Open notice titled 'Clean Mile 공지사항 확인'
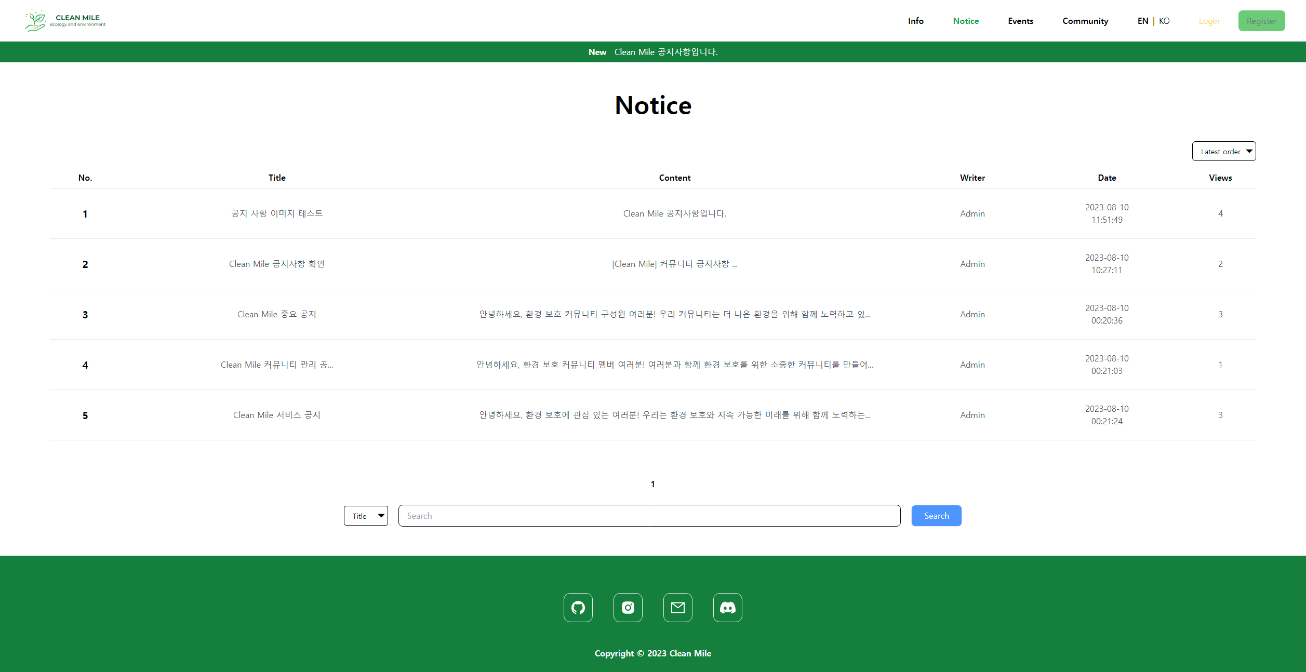Screen dimensions: 1306x672 coord(277,264)
